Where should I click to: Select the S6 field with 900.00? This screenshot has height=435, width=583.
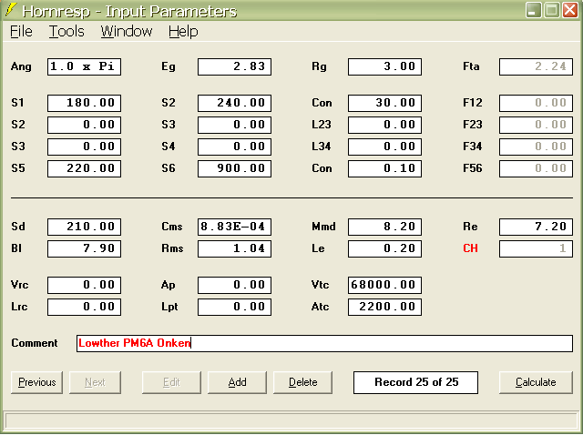coord(235,168)
